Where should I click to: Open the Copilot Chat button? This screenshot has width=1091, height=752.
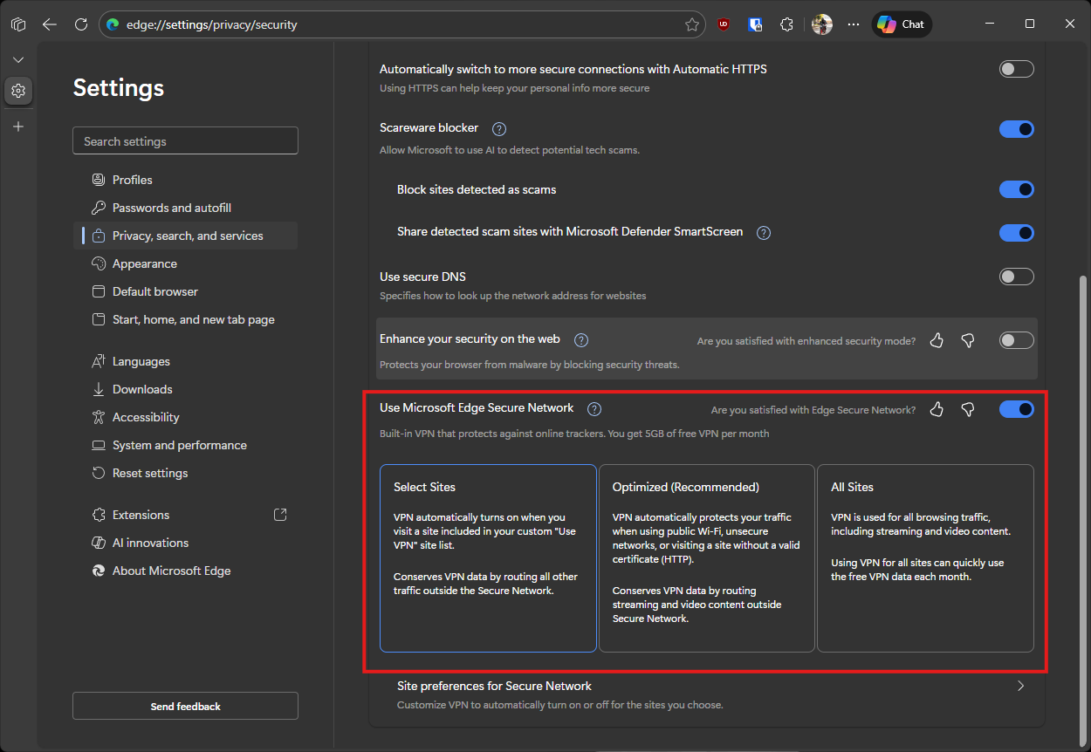click(902, 24)
